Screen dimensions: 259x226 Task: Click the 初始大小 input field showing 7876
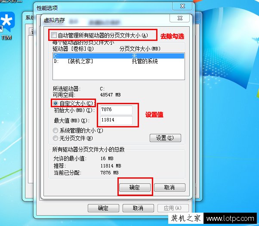point(116,110)
